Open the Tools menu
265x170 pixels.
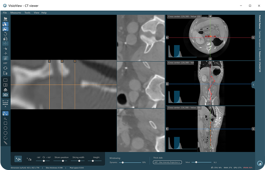pyautogui.click(x=27, y=13)
